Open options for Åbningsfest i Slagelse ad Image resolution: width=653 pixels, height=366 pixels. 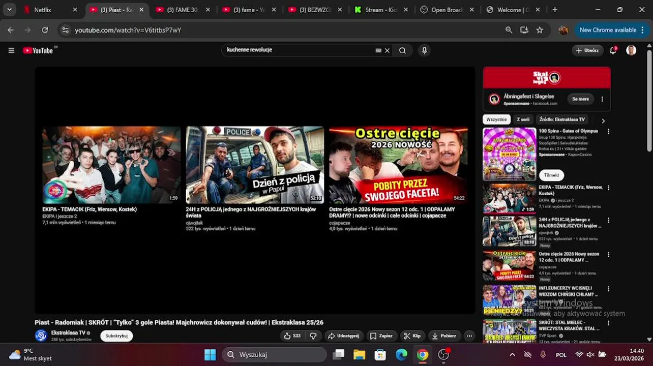(602, 99)
